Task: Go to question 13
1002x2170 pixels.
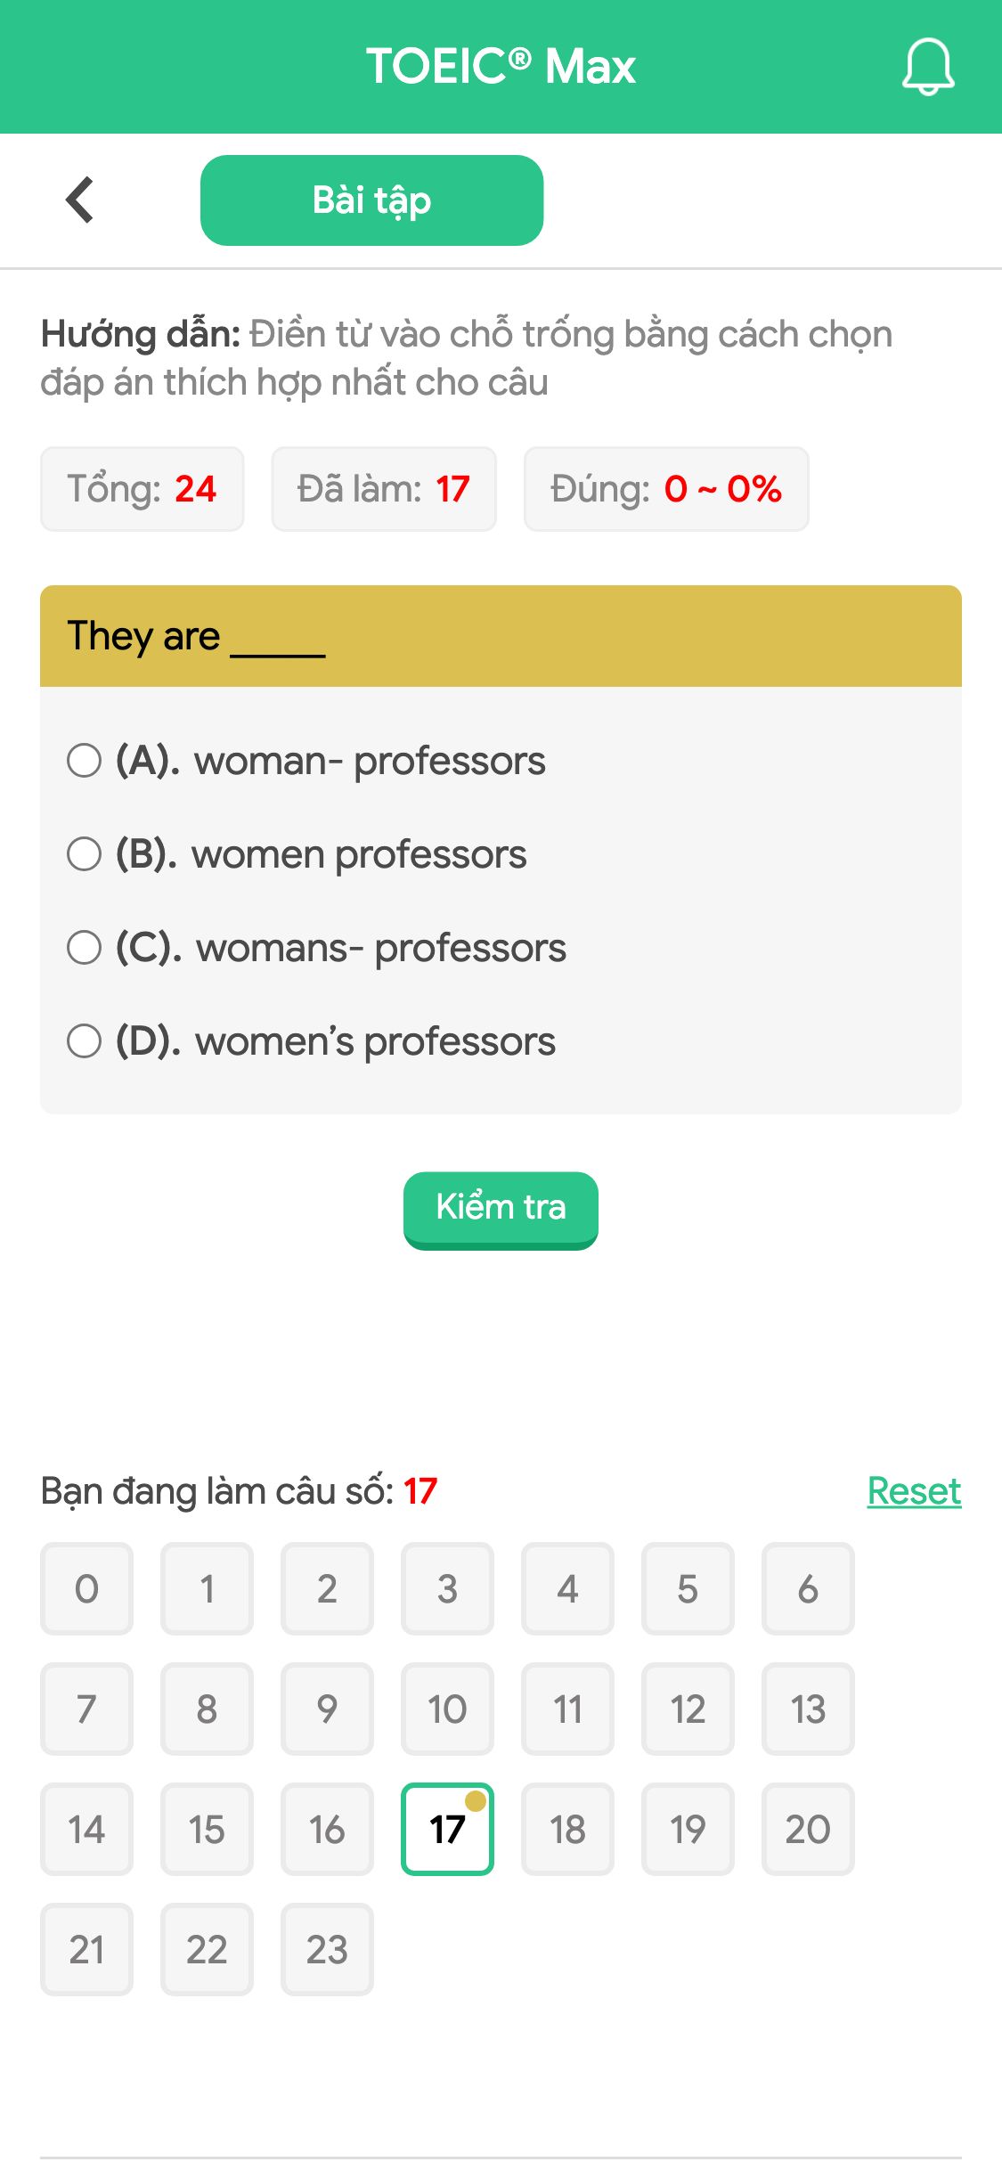Action: (808, 1709)
